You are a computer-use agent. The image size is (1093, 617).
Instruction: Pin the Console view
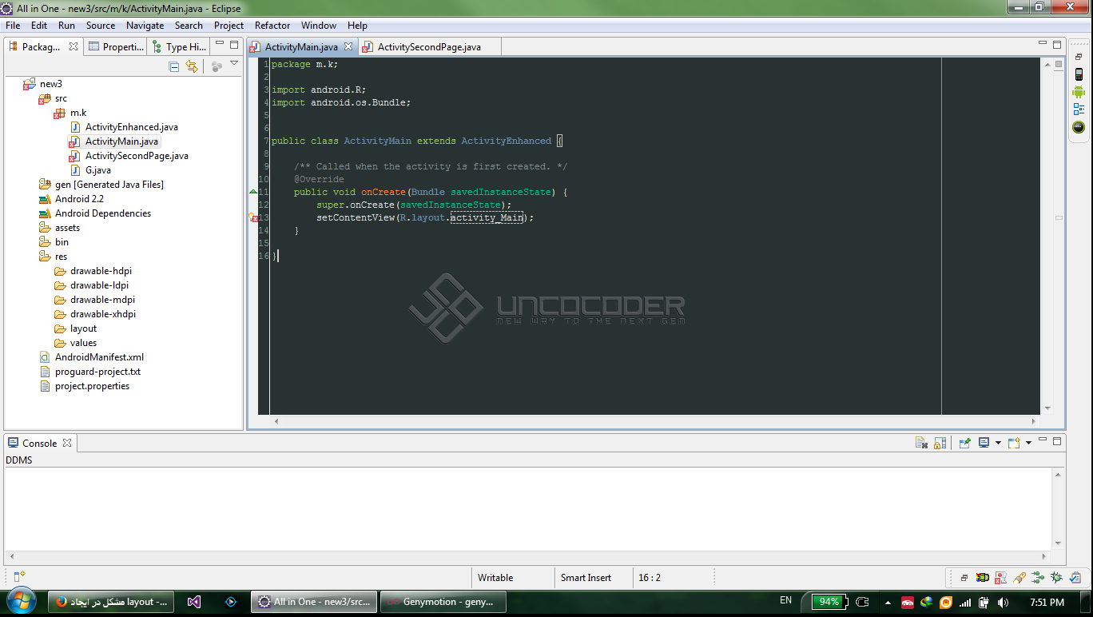click(965, 443)
